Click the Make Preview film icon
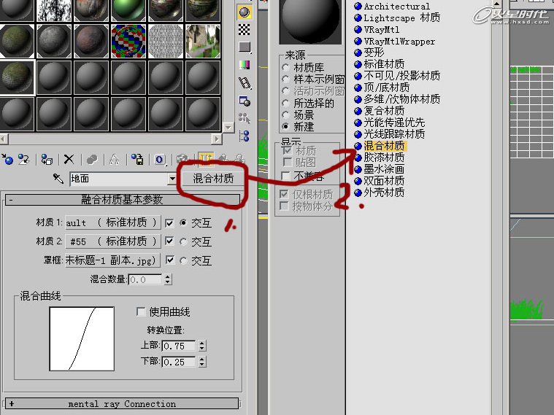The image size is (554, 415). click(245, 83)
